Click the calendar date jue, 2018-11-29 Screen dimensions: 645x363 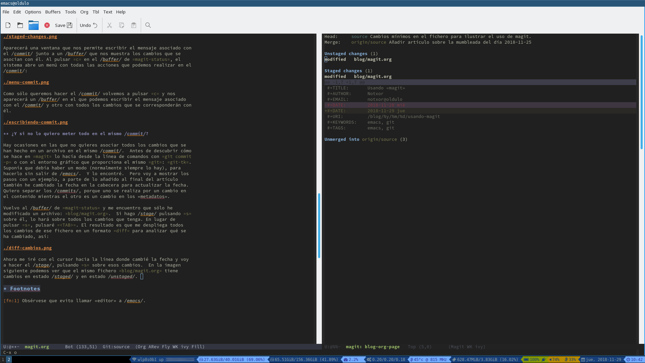click(601, 360)
